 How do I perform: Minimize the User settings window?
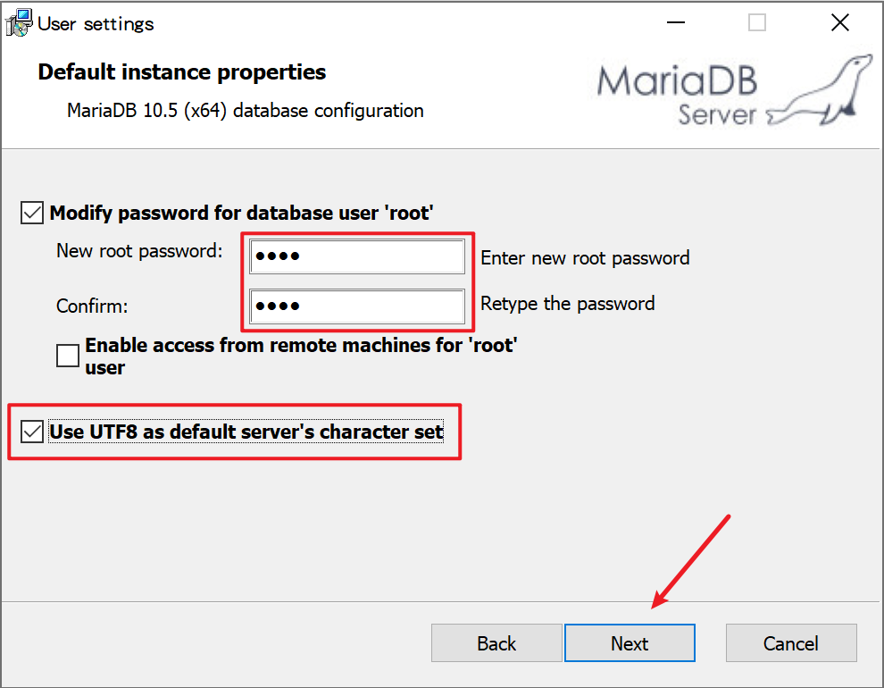(x=675, y=22)
